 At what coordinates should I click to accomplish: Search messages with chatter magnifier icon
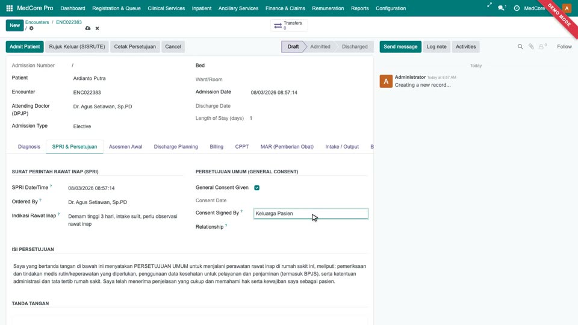pos(520,47)
